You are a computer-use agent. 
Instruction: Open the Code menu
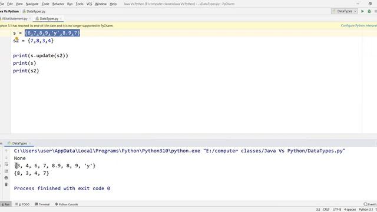pos(45,4)
